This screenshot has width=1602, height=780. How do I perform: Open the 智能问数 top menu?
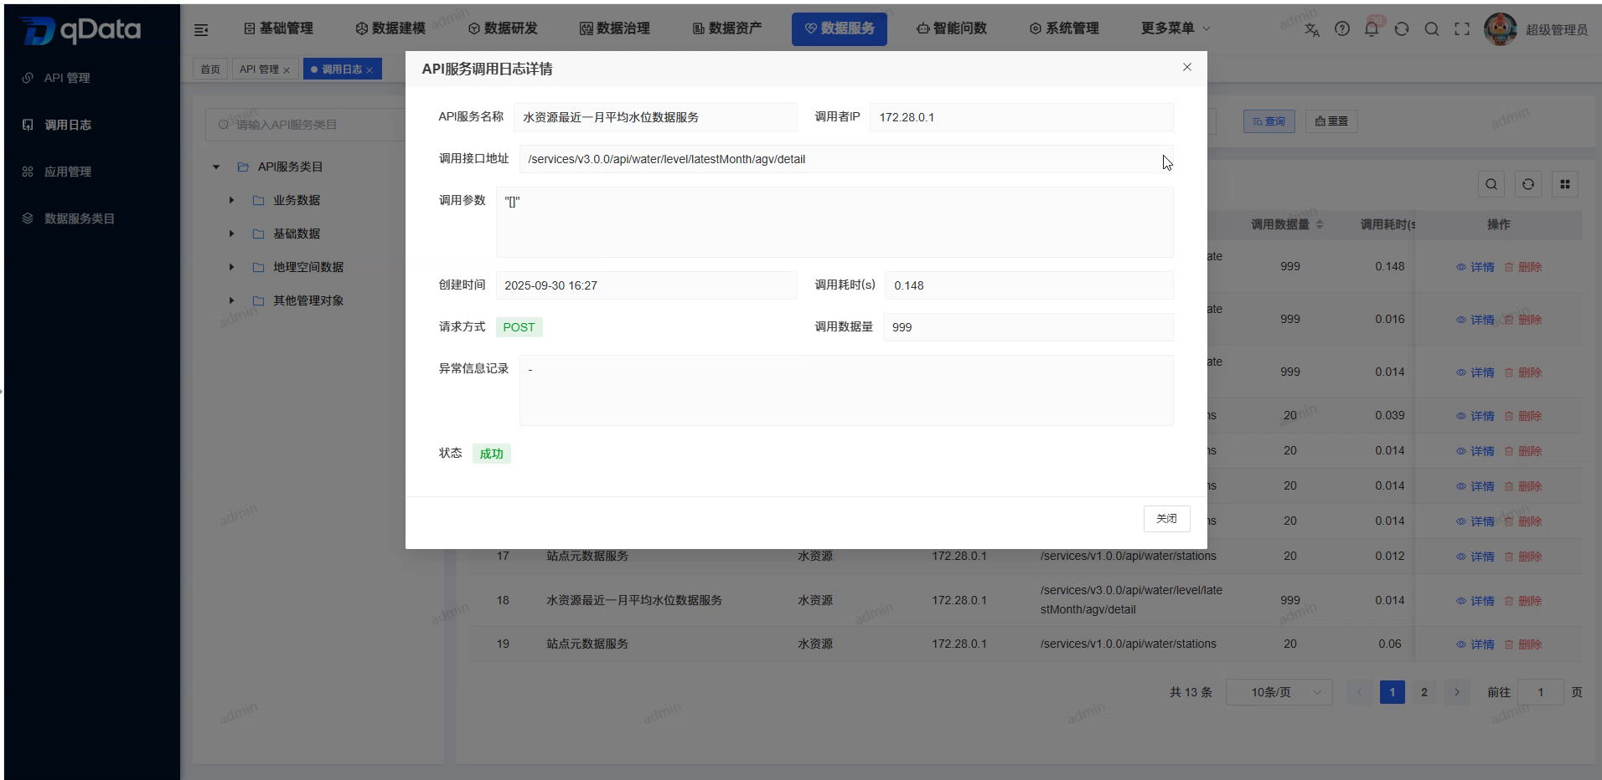click(x=952, y=28)
